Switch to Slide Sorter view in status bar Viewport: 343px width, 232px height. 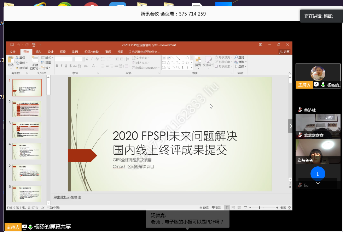[233, 208]
